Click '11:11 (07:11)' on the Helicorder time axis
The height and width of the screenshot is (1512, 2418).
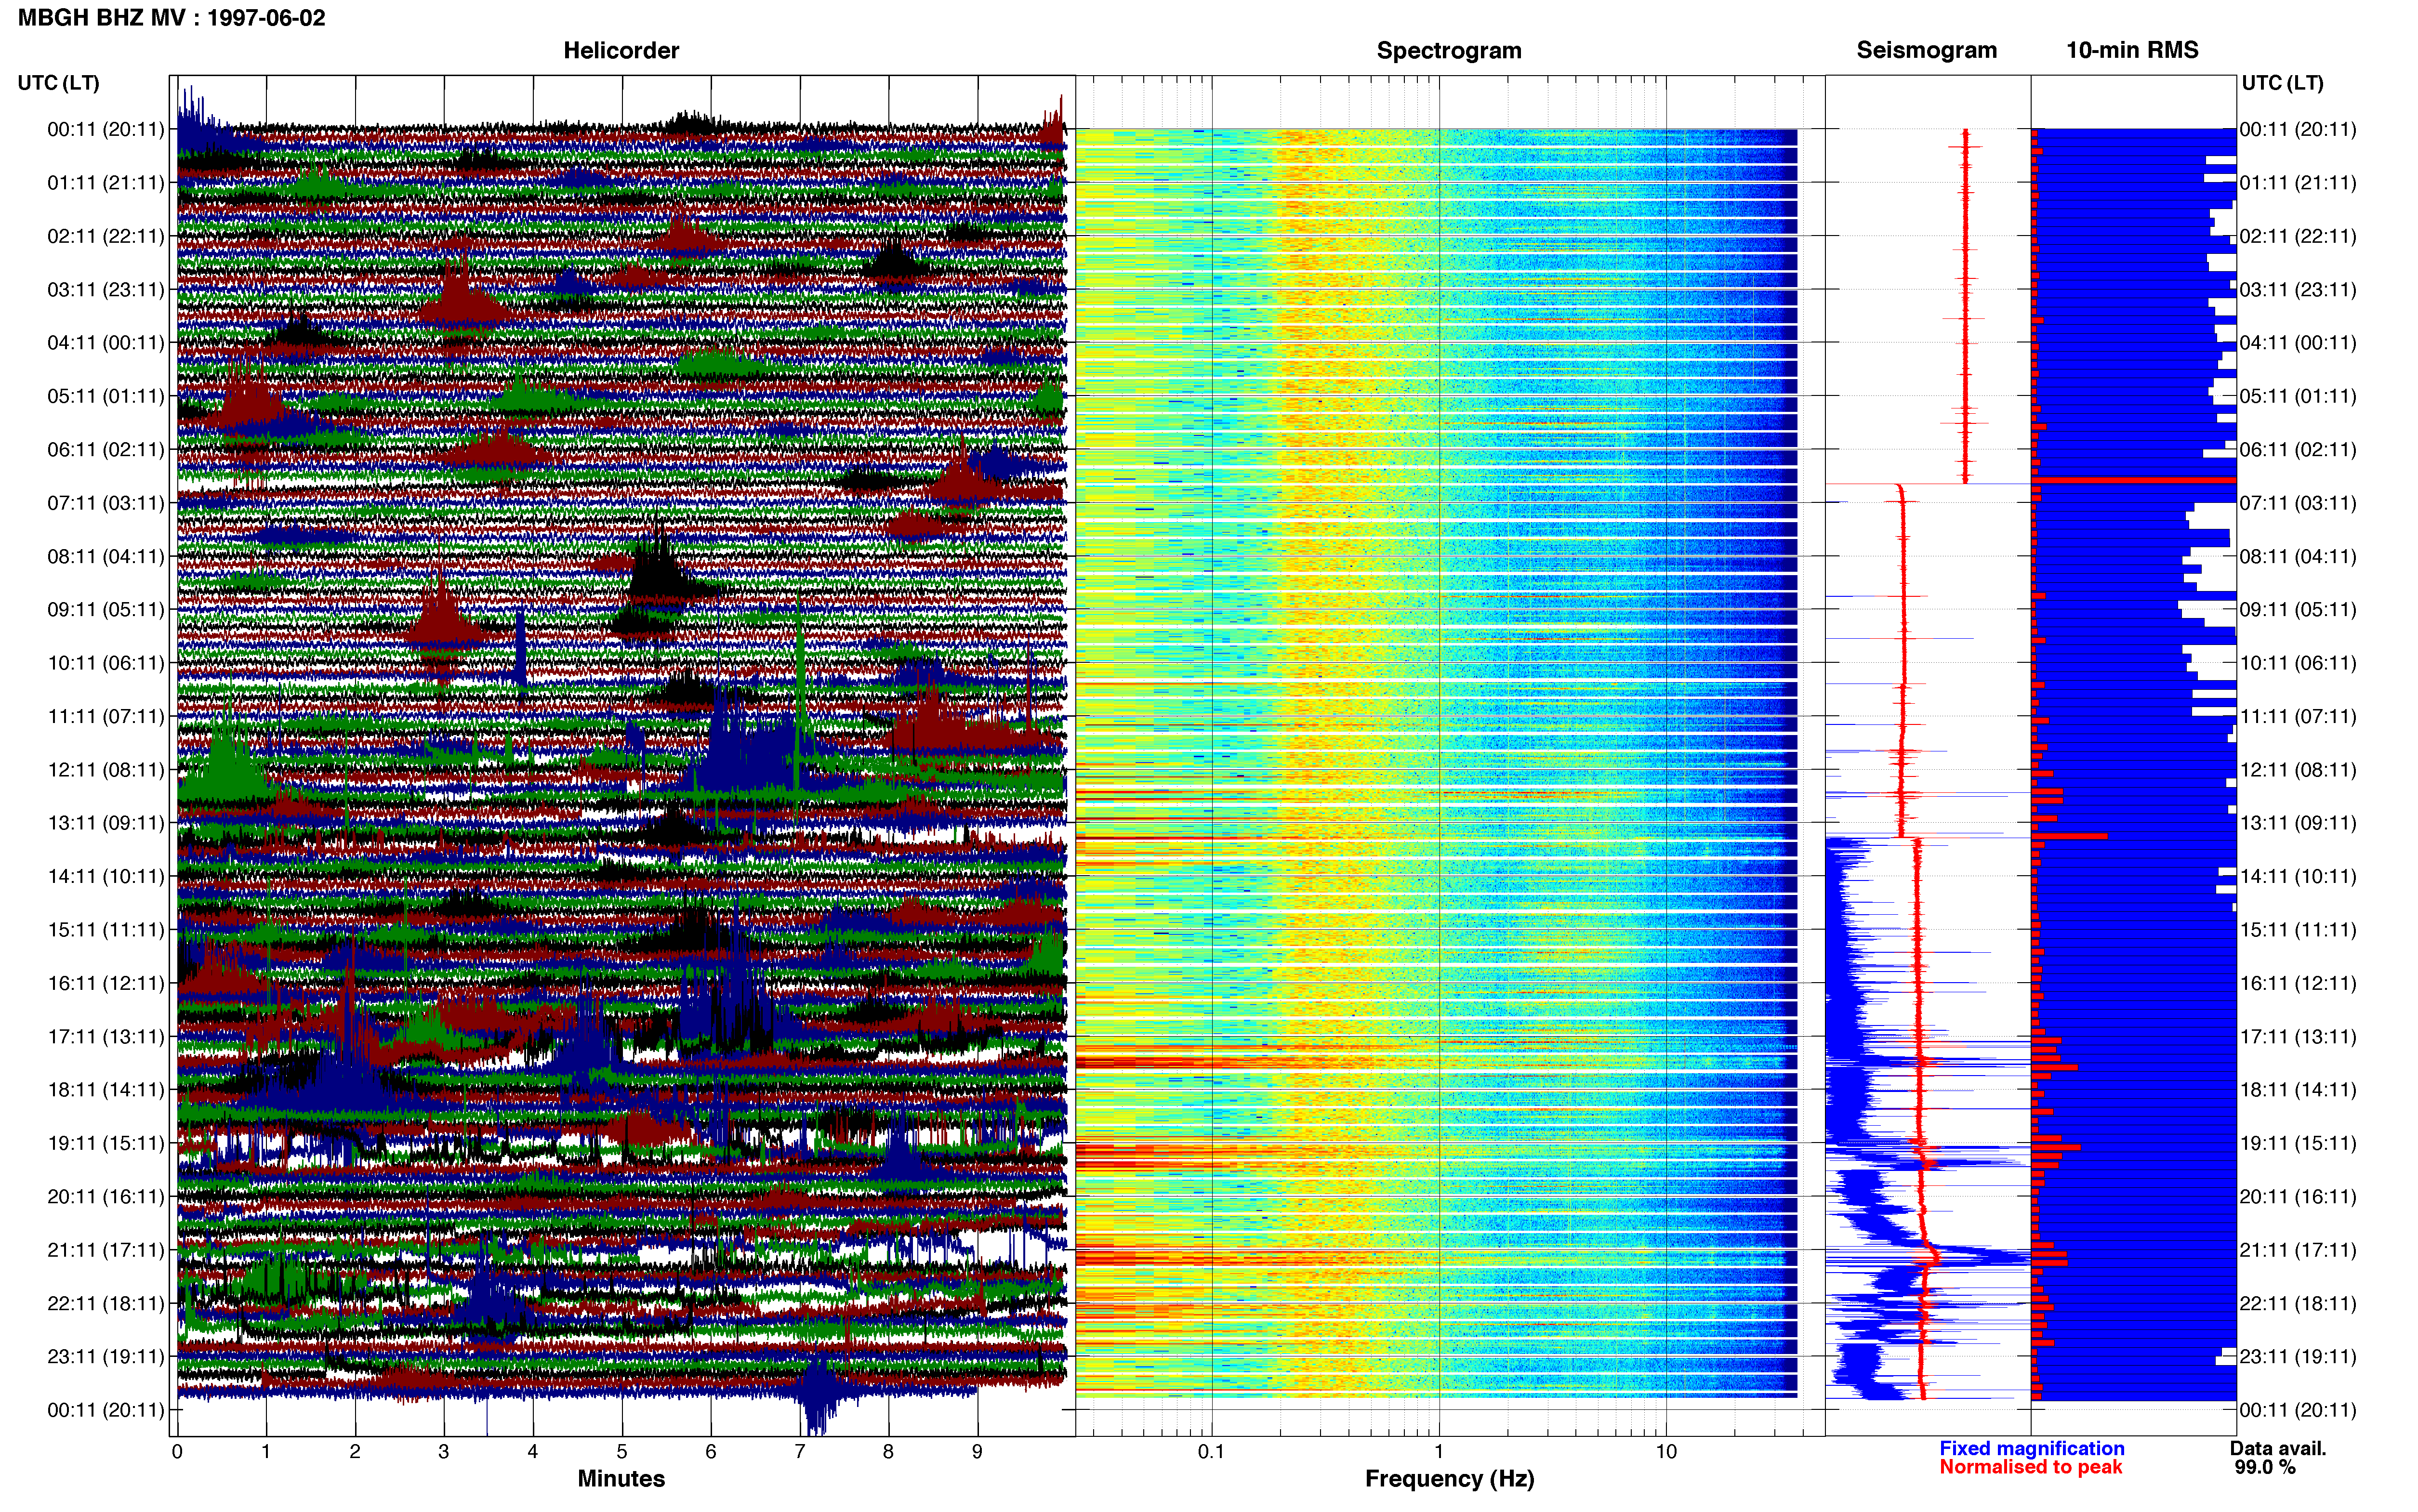106,716
